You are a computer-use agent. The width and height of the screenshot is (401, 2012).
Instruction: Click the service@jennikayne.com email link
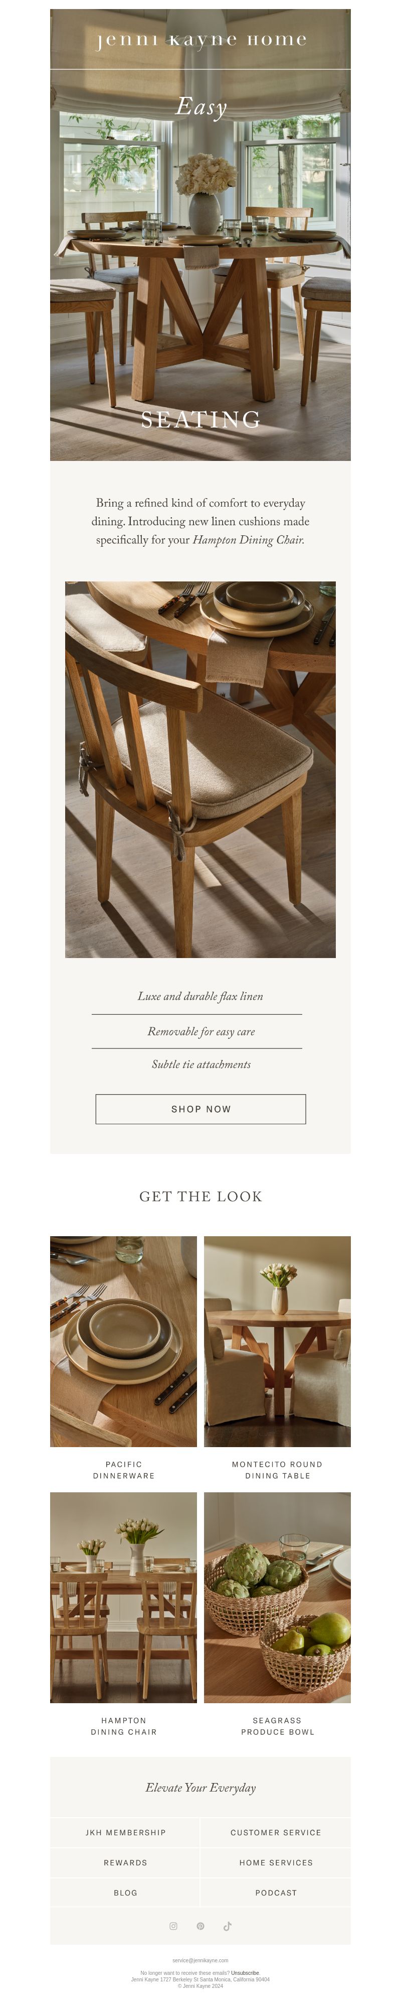200,1960
